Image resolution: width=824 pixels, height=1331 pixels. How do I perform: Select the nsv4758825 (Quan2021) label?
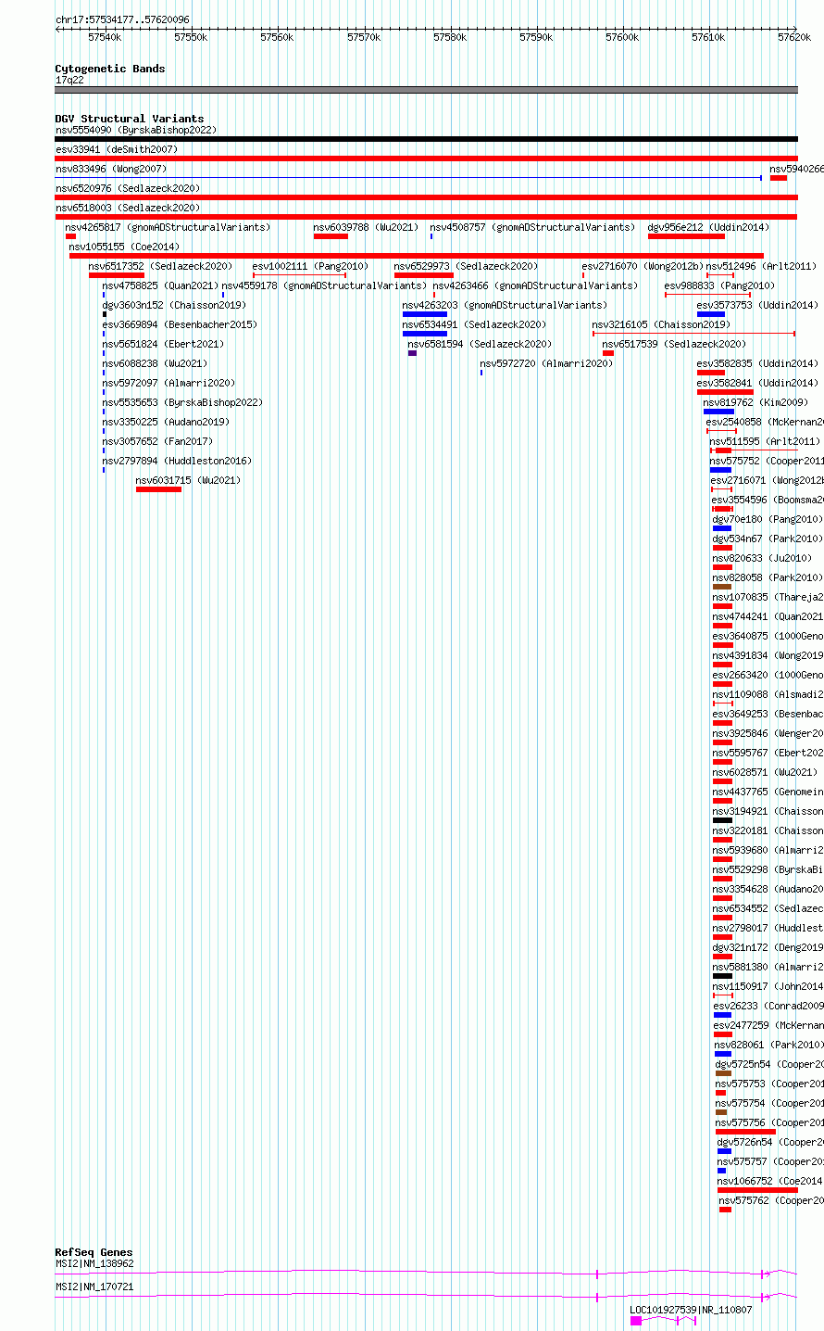pos(160,285)
